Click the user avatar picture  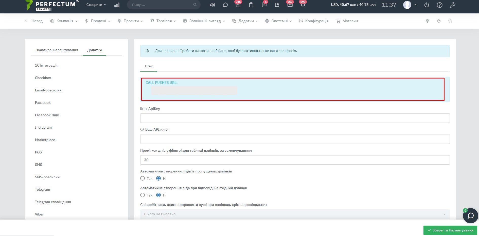(407, 5)
